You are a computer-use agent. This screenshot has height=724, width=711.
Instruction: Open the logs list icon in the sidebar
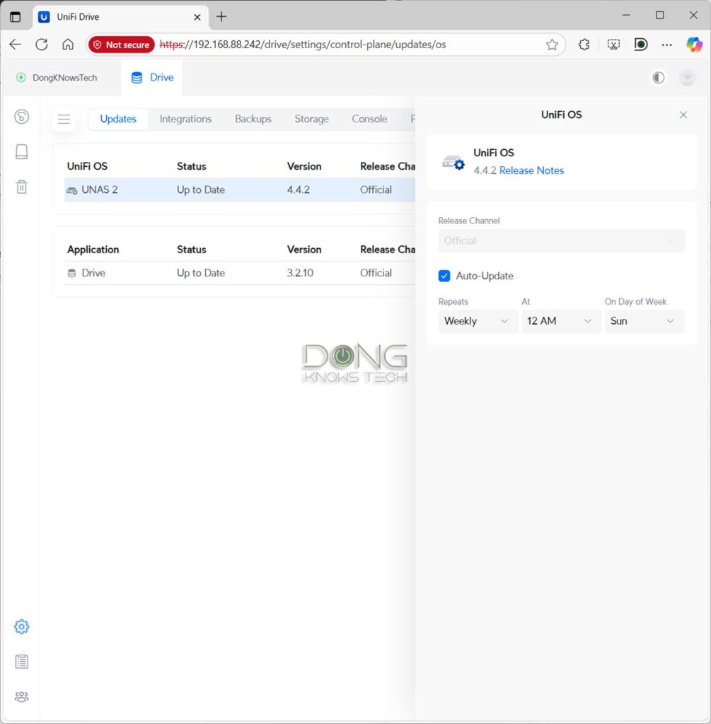click(x=21, y=662)
